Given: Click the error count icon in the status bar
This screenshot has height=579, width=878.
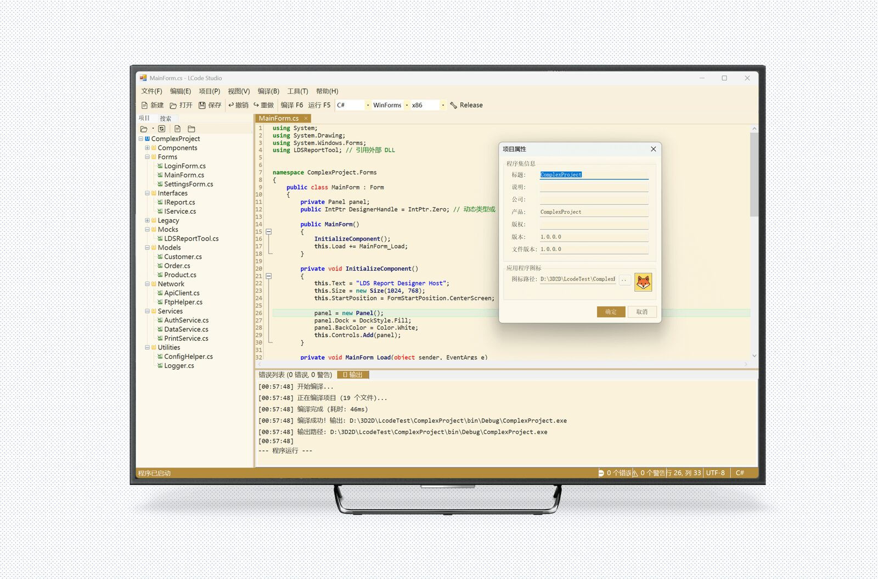Looking at the screenshot, I should [603, 472].
